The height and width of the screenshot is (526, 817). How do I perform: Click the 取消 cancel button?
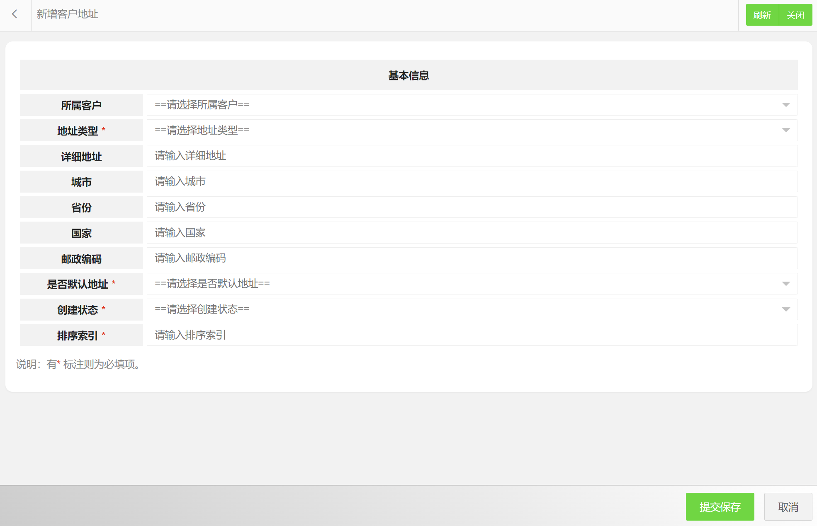pos(788,507)
